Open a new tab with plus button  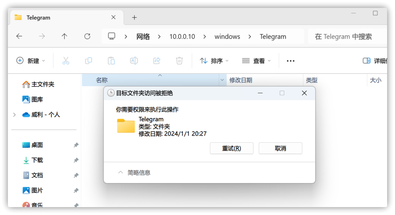134,17
